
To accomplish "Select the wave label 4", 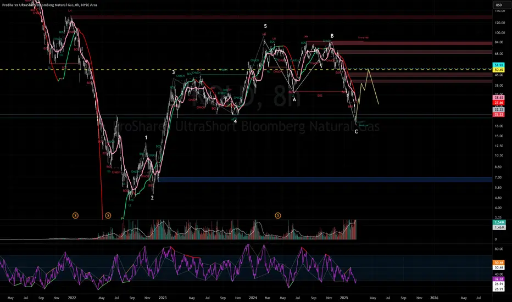I will click(235, 121).
